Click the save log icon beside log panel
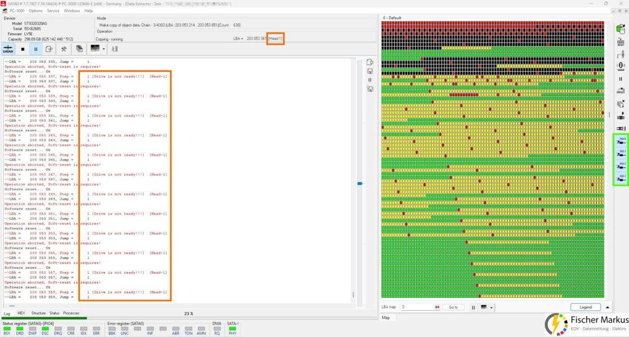 tap(369, 71)
